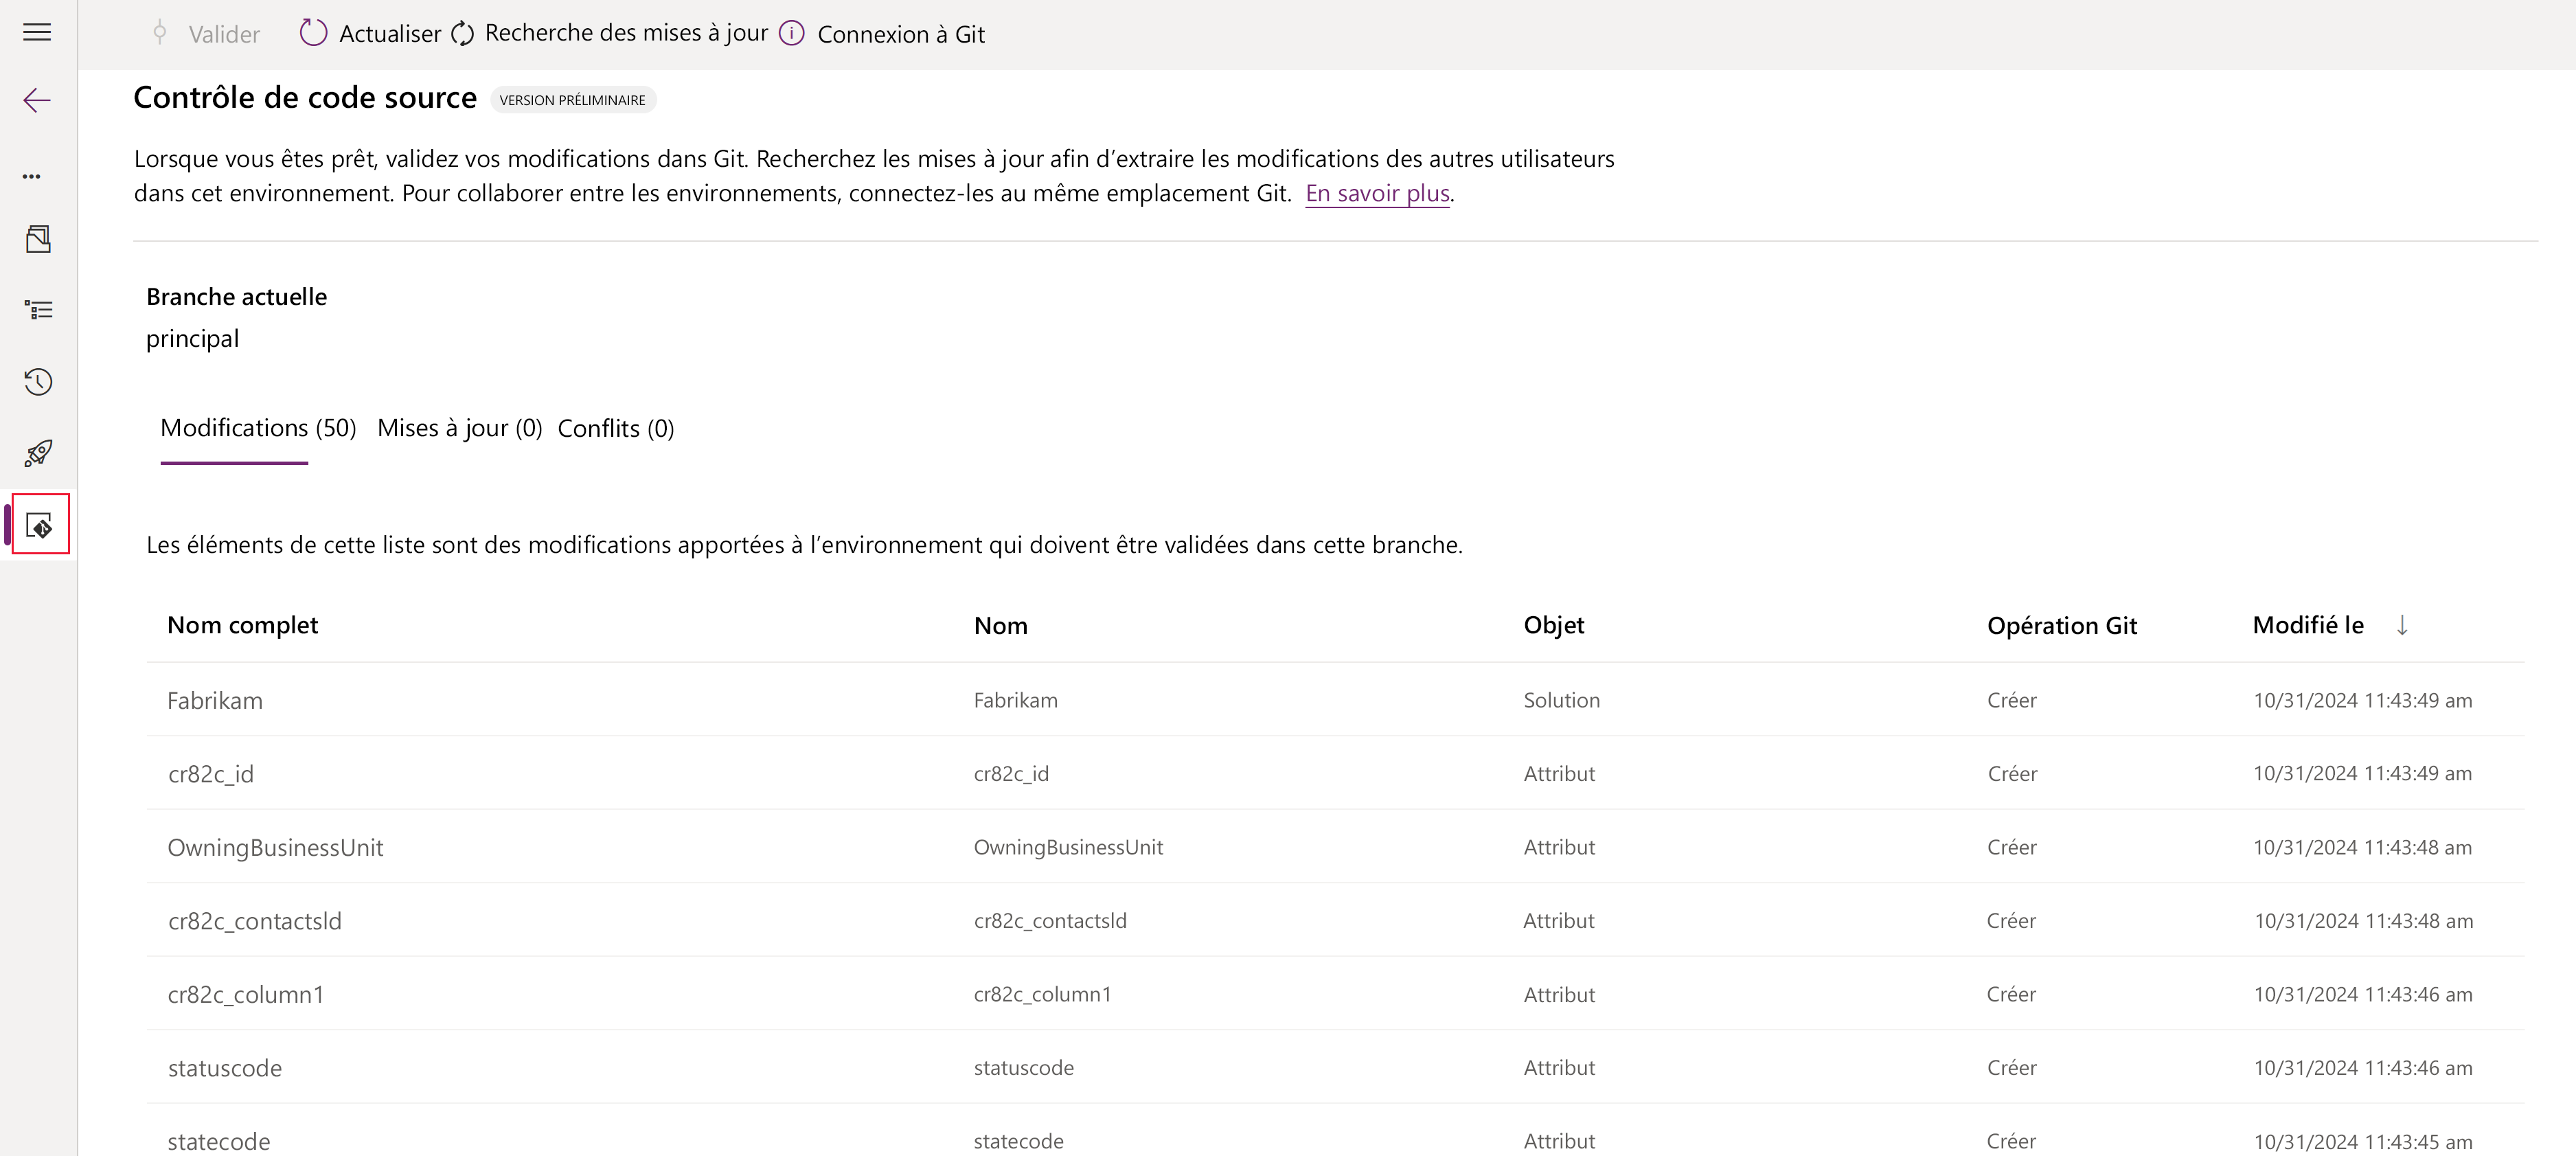Click the back arrow icon
This screenshot has width=2576, height=1156.
pos(37,100)
